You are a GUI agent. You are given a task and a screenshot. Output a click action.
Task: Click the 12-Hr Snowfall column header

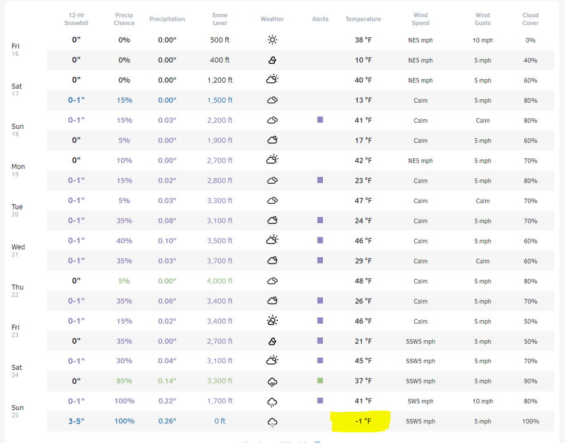point(76,19)
